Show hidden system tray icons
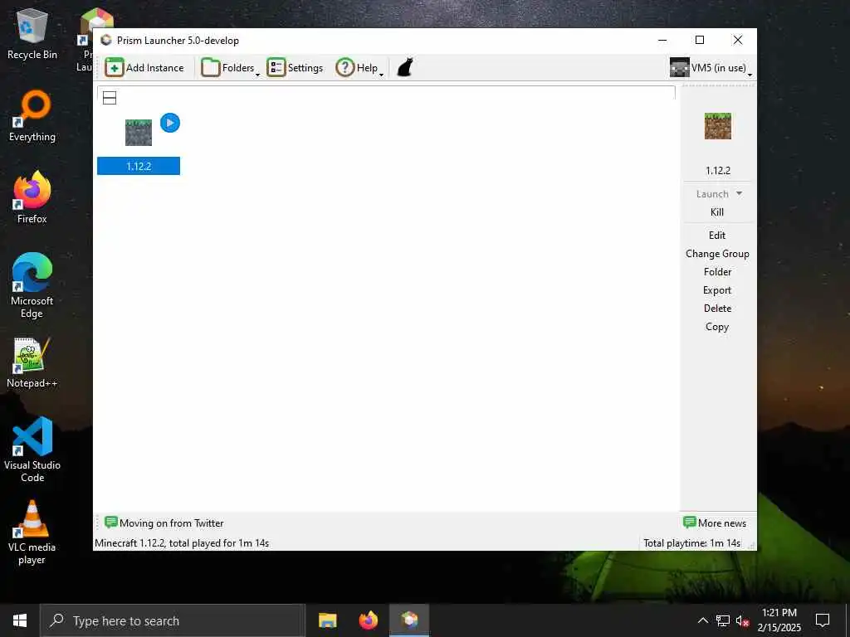The width and height of the screenshot is (850, 637). click(x=702, y=620)
